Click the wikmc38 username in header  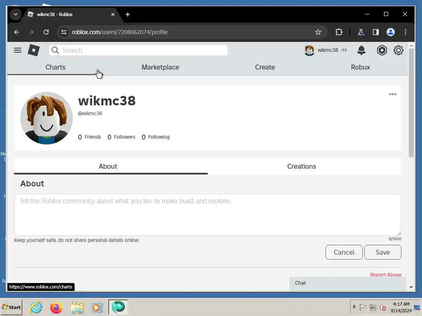[328, 50]
